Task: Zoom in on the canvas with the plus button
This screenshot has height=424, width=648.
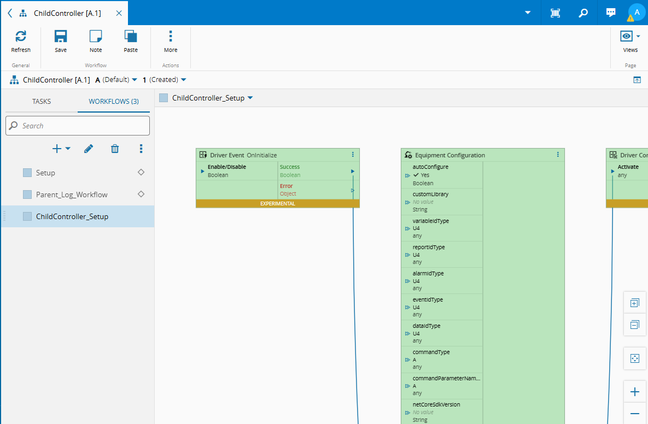Action: (634, 392)
